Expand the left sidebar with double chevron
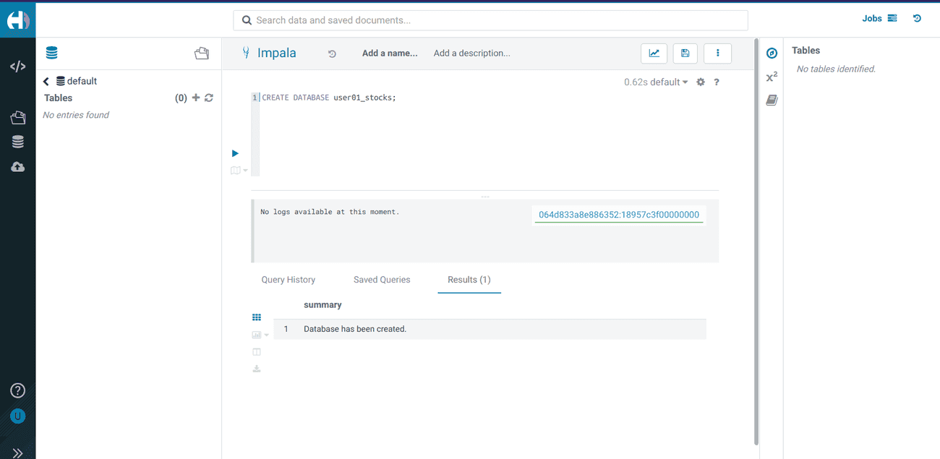 click(x=17, y=452)
